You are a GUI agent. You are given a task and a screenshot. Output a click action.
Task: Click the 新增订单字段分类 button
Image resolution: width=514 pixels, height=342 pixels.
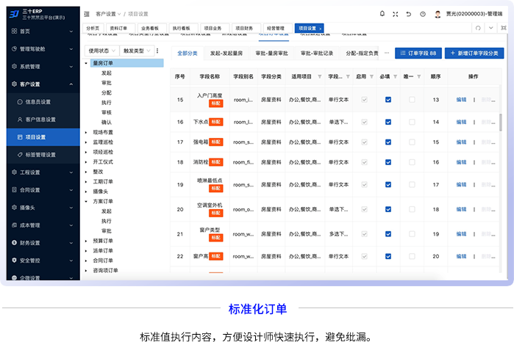(475, 54)
